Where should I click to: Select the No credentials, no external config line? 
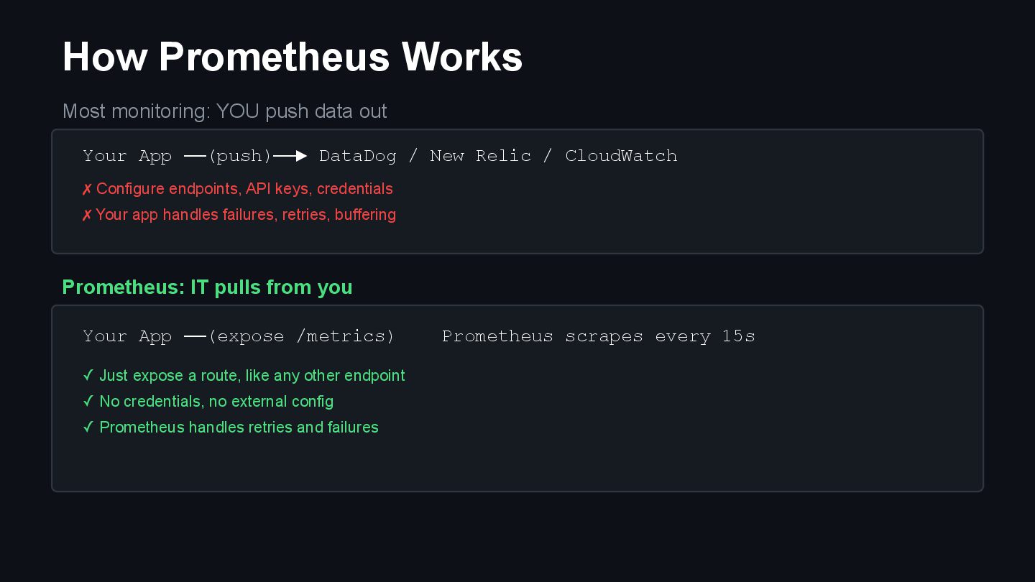point(216,402)
